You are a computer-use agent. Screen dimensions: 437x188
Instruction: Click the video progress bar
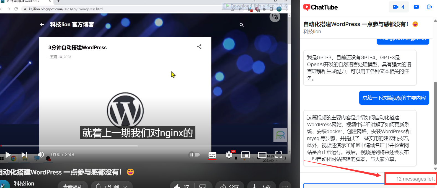pos(144,146)
